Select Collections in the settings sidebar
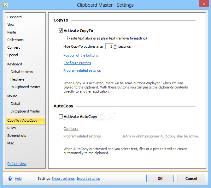This screenshot has height=188, width=211. click(x=15, y=40)
